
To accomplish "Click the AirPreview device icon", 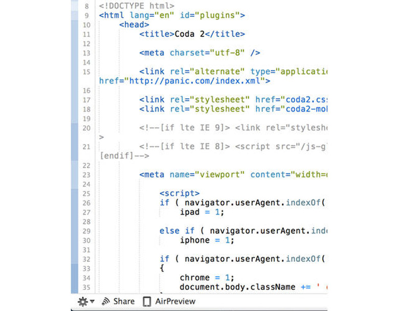I will tap(147, 302).
